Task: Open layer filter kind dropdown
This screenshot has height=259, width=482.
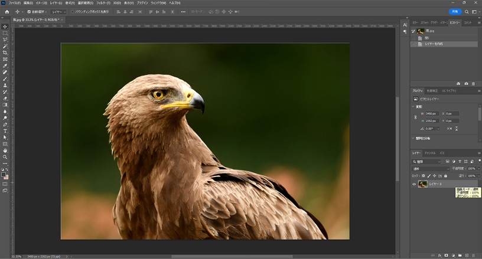Action: click(x=426, y=162)
